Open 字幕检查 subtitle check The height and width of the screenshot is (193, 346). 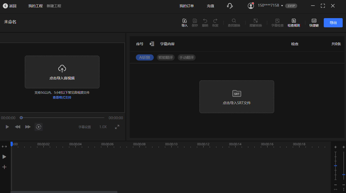277,22
